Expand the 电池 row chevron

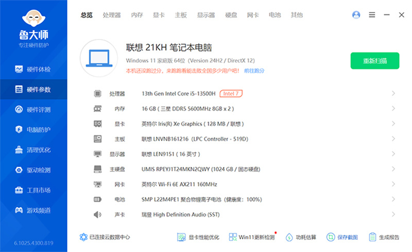point(393,199)
